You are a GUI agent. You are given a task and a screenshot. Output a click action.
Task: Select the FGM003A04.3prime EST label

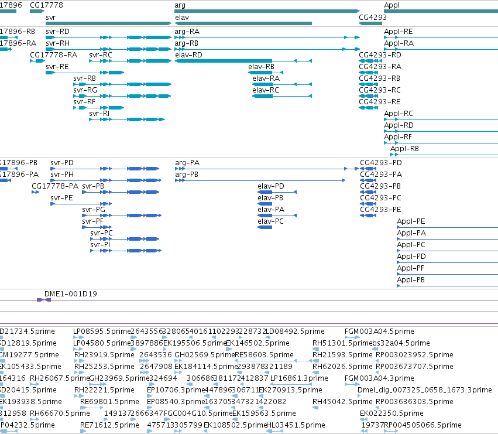(x=379, y=378)
